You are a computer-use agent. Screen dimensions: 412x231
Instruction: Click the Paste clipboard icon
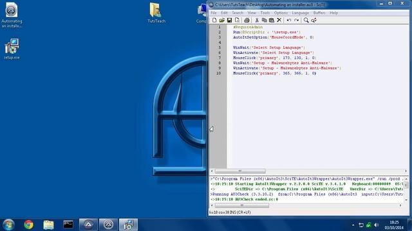point(272,20)
